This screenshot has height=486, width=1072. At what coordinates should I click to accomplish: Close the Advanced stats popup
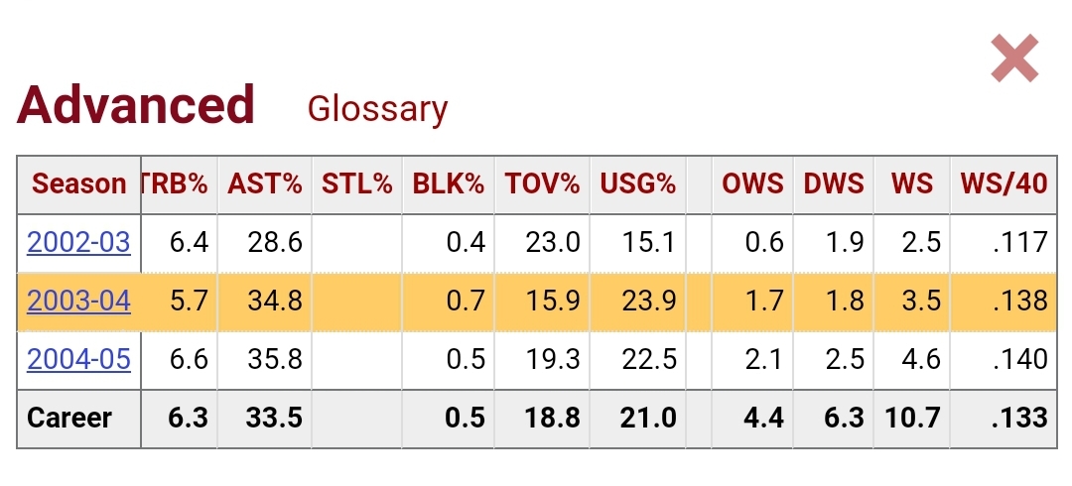tap(1014, 59)
